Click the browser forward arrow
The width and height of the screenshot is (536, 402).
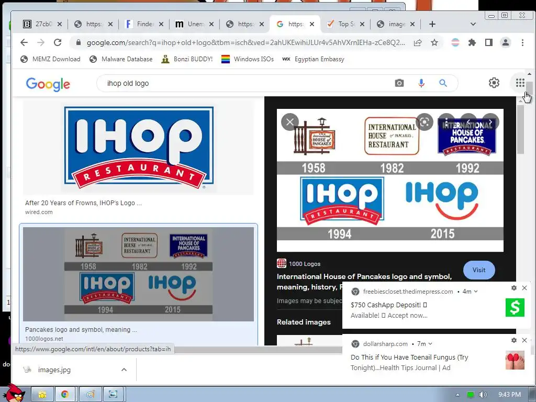coord(41,42)
